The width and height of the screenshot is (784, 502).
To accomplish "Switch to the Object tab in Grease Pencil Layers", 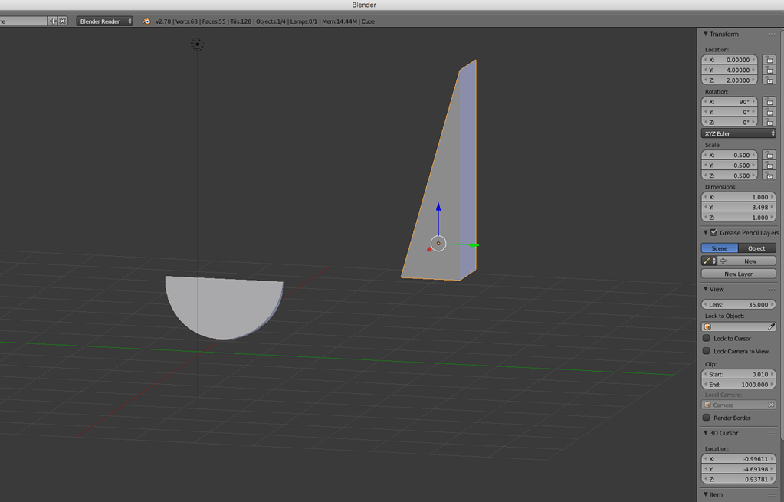I will click(x=756, y=248).
